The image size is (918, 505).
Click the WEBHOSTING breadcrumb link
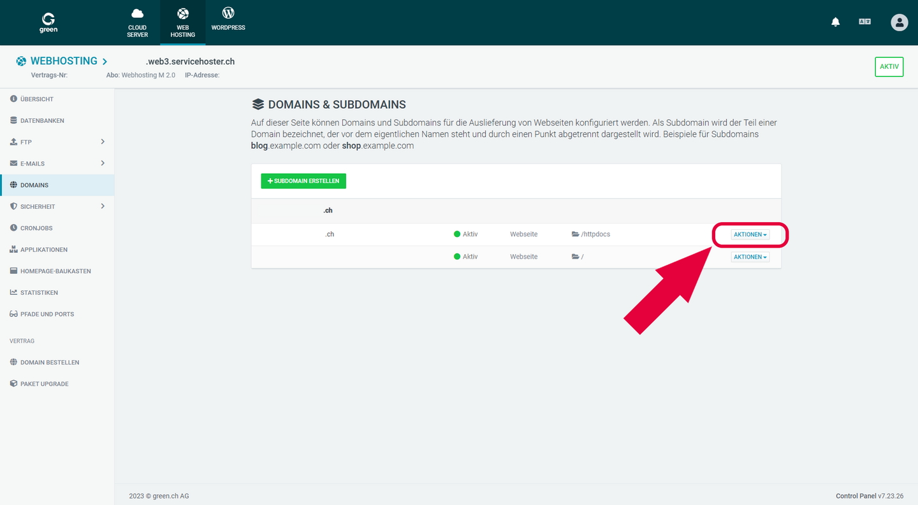coord(64,61)
